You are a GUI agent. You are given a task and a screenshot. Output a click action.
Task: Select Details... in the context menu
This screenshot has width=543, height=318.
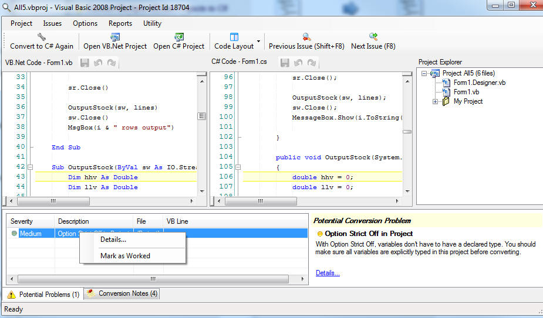tap(113, 240)
